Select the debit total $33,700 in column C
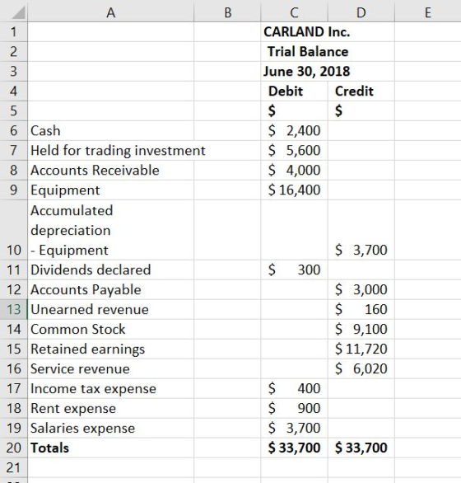461x483 pixels. pos(294,448)
